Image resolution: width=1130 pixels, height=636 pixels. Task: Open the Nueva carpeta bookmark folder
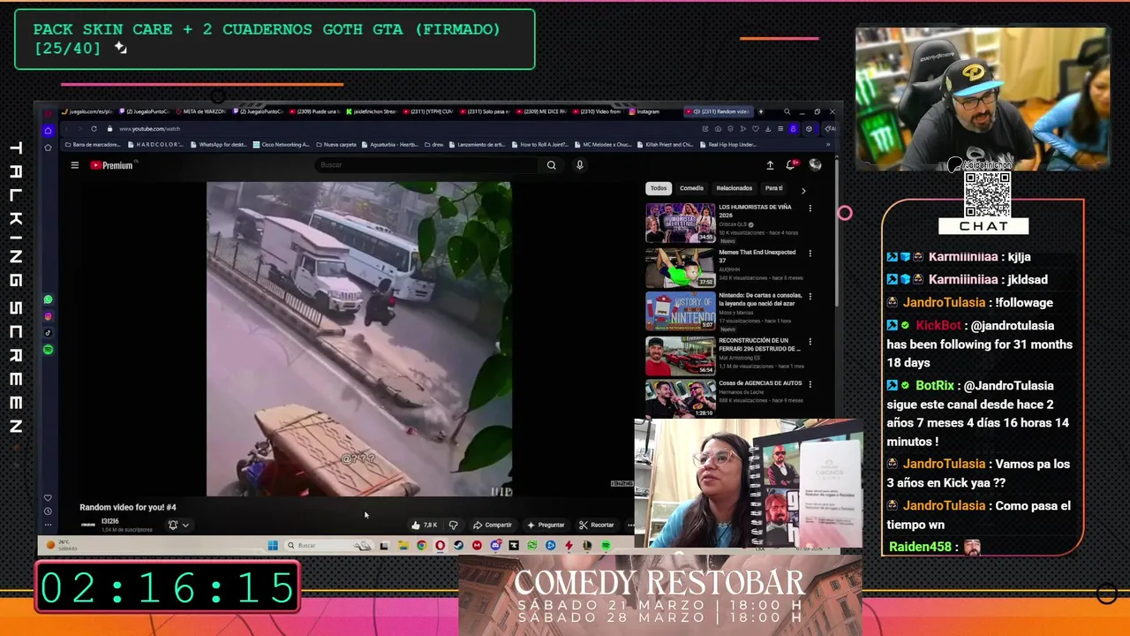(335, 144)
